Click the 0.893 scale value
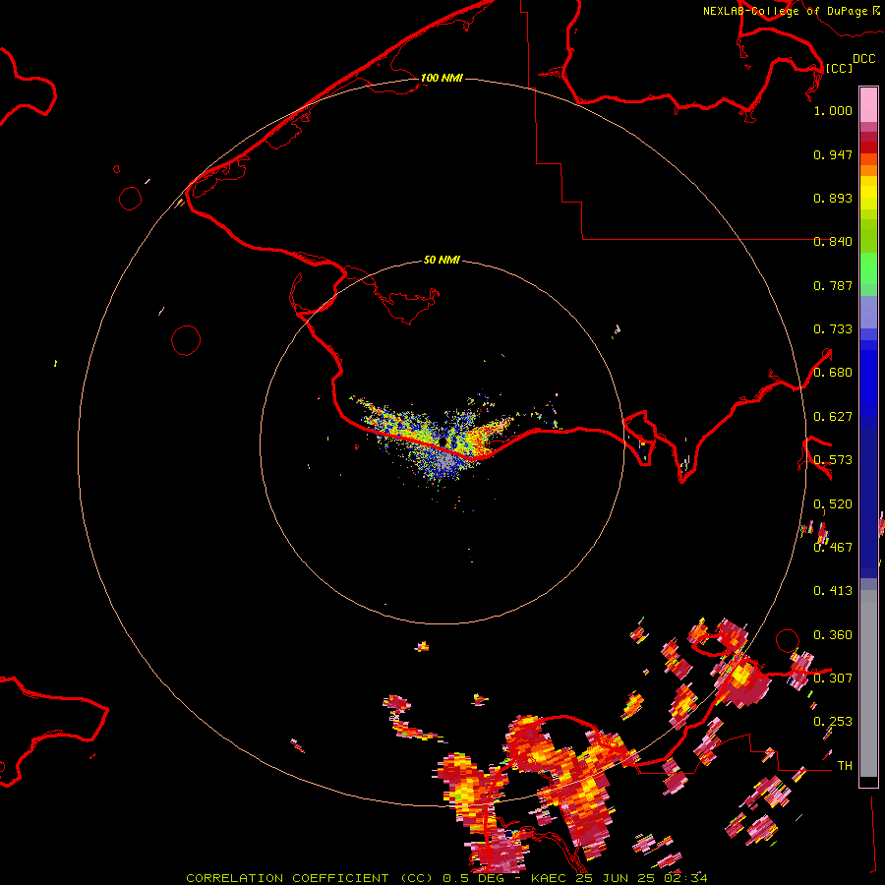 coord(833,198)
